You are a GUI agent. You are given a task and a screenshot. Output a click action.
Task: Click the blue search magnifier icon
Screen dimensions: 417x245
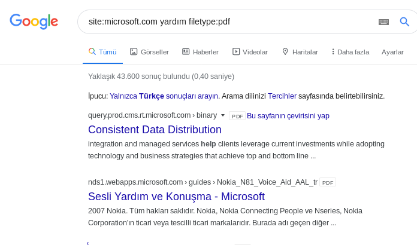(404, 22)
